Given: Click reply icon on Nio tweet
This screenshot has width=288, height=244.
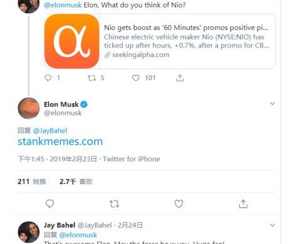Looking at the screenshot, I should [x=48, y=78].
